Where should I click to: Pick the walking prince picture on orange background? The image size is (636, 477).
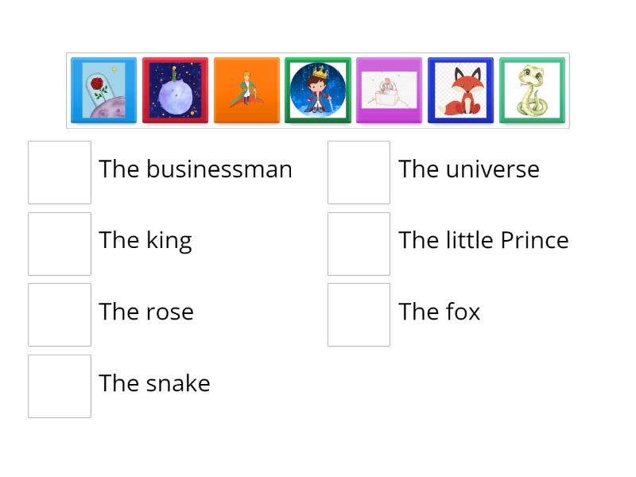[246, 90]
